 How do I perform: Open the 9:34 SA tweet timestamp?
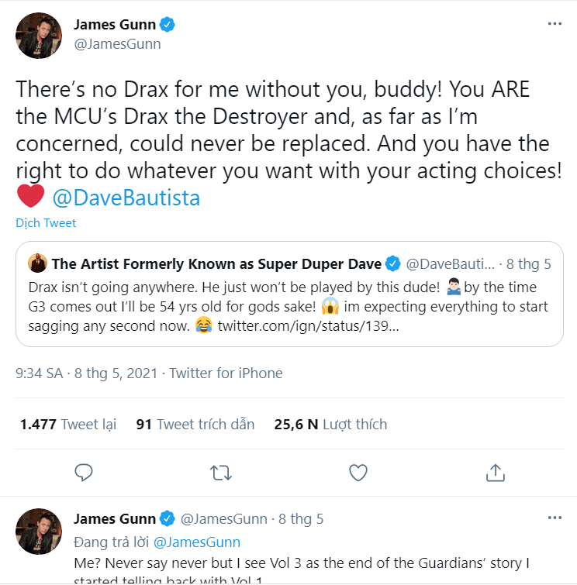[x=86, y=373]
